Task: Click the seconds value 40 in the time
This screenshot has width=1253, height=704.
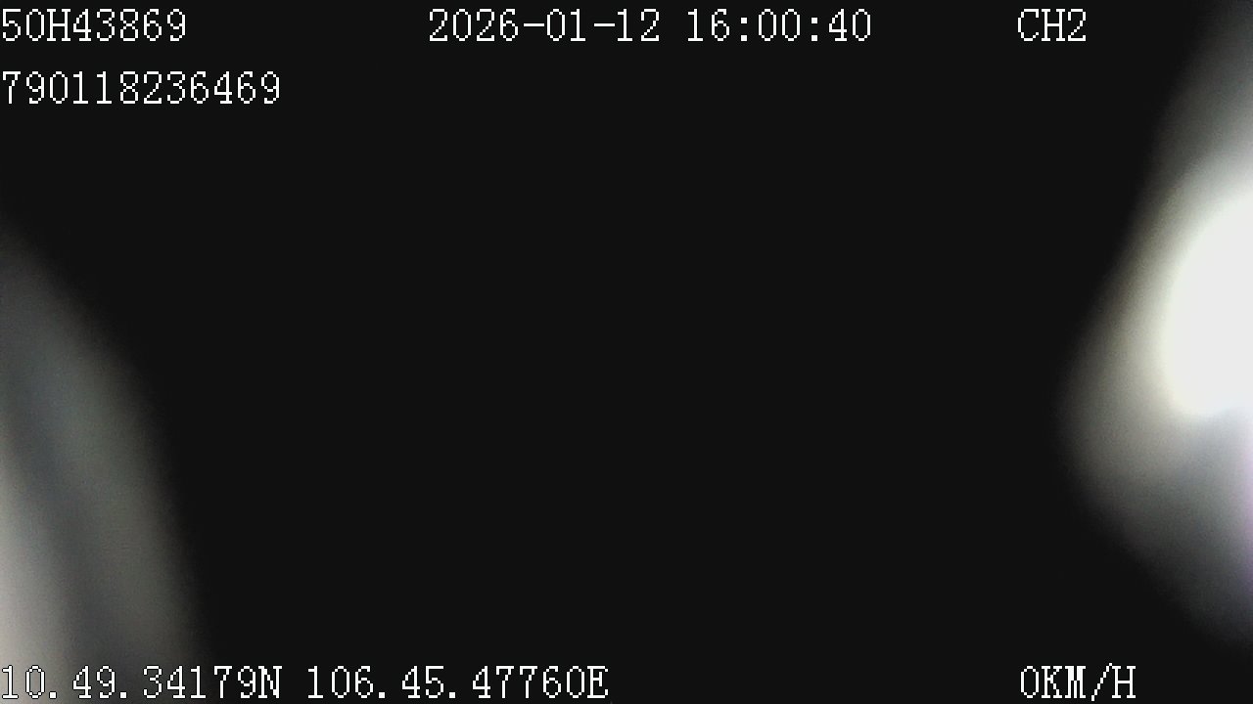Action: [x=849, y=26]
